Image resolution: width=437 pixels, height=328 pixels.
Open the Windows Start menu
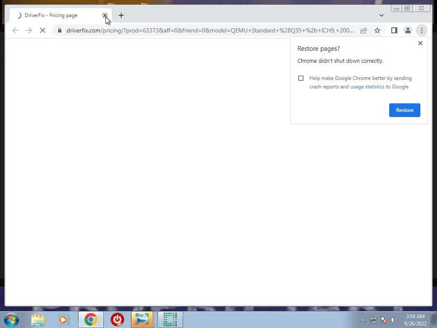point(12,319)
